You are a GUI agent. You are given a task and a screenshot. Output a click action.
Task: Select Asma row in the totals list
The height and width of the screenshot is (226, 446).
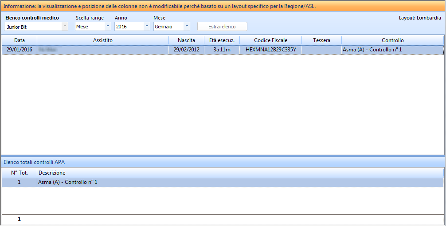[68, 182]
